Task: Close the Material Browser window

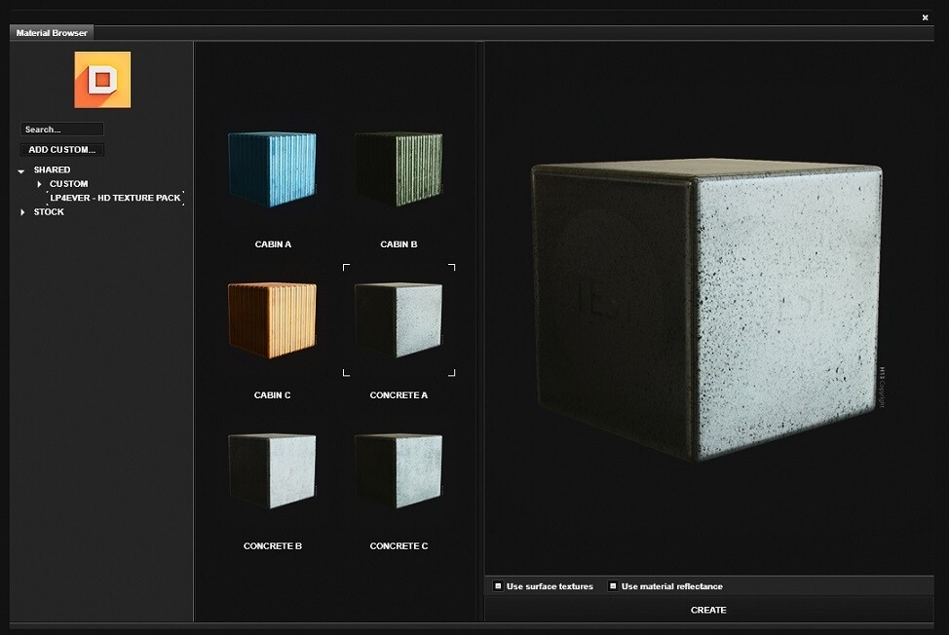Action: (925, 18)
